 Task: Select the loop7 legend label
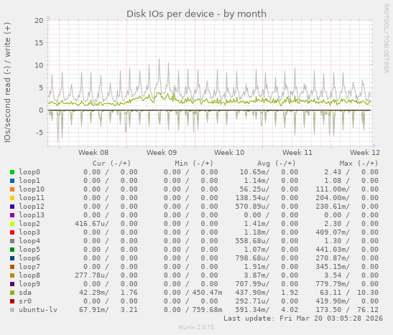(x=29, y=267)
